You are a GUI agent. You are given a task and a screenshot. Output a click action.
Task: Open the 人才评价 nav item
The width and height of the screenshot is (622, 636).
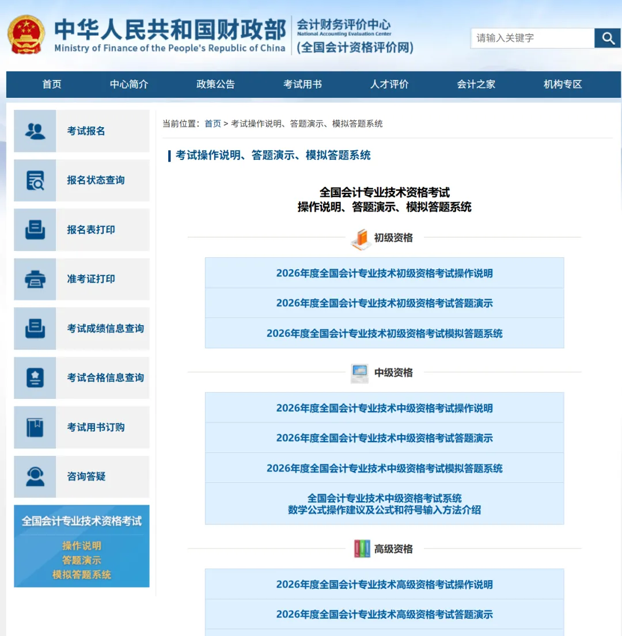(389, 85)
